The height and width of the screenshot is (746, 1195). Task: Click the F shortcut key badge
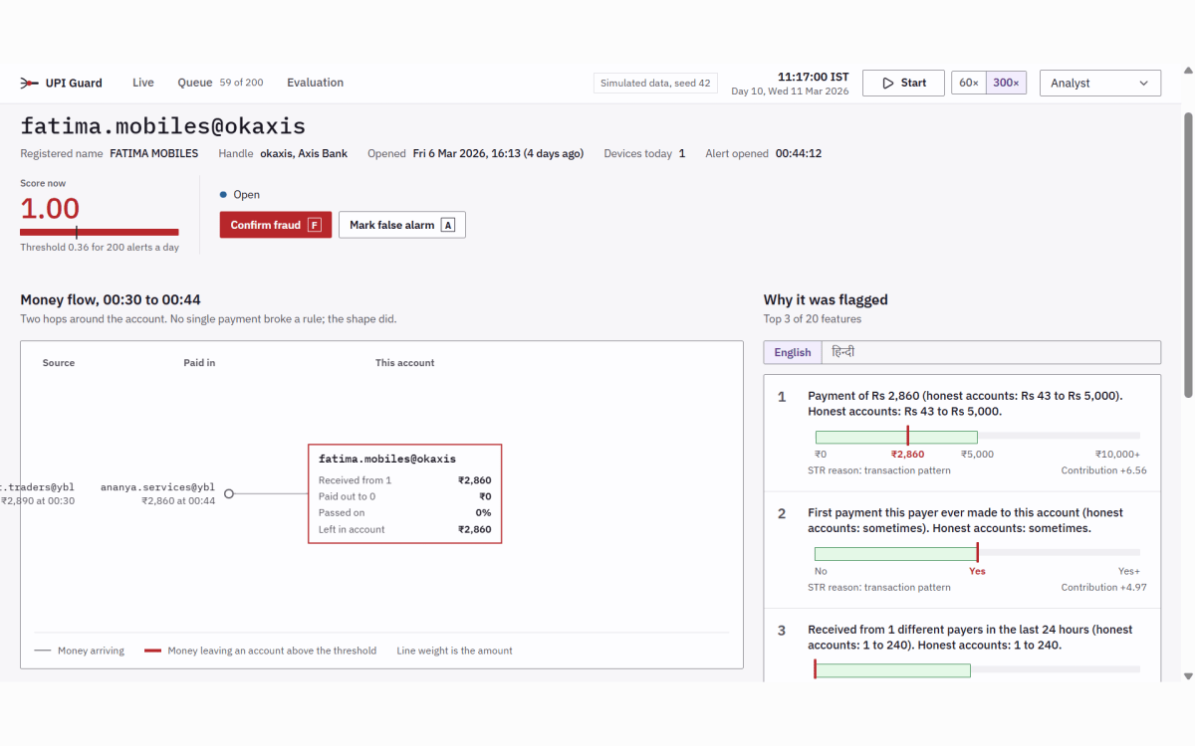point(314,225)
